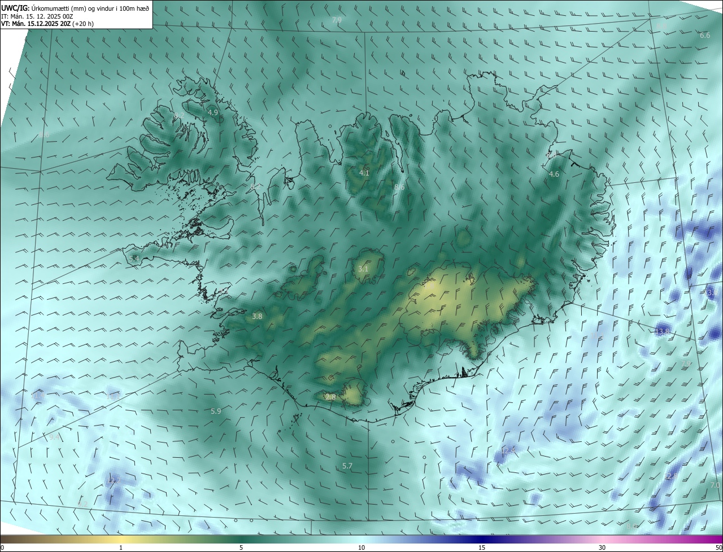Screen dimensions: 723x552
Task: Click the precipitation color scale bar
Action: coord(361,540)
